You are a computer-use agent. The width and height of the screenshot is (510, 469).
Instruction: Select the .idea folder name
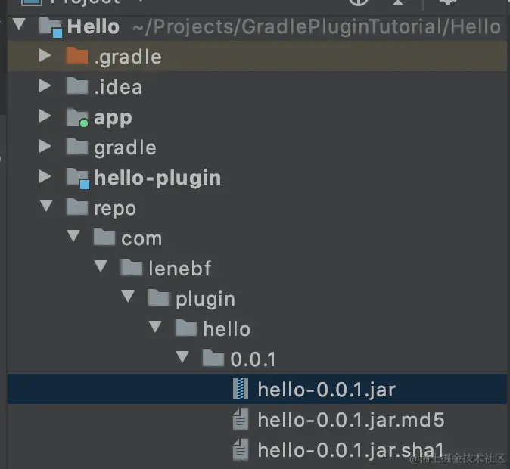[x=118, y=87]
